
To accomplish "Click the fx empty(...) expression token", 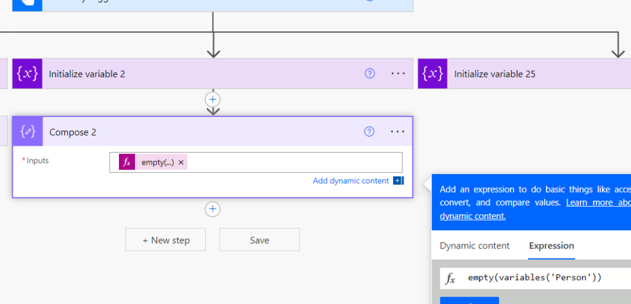I will point(153,162).
